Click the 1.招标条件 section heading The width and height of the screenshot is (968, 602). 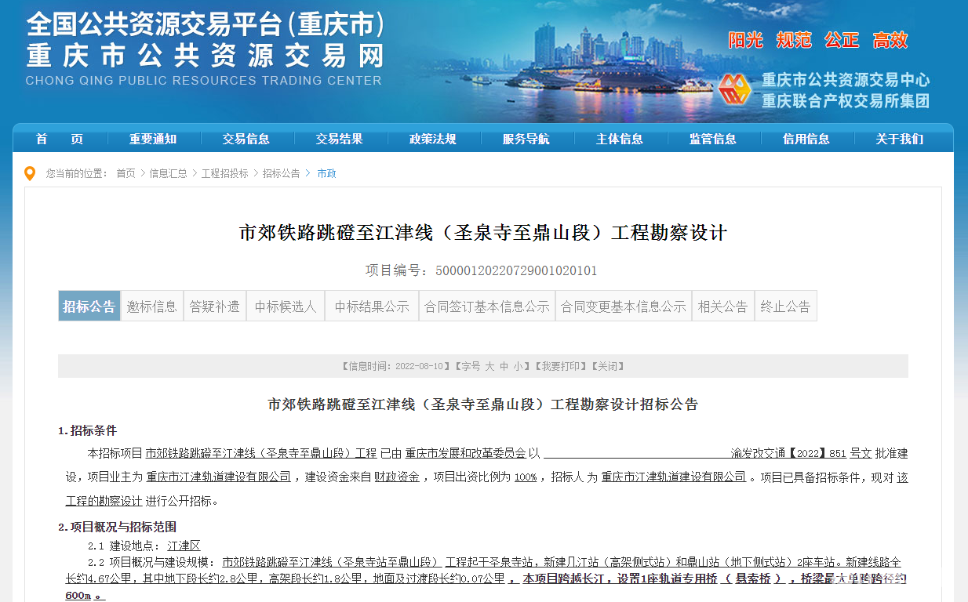coord(87,430)
